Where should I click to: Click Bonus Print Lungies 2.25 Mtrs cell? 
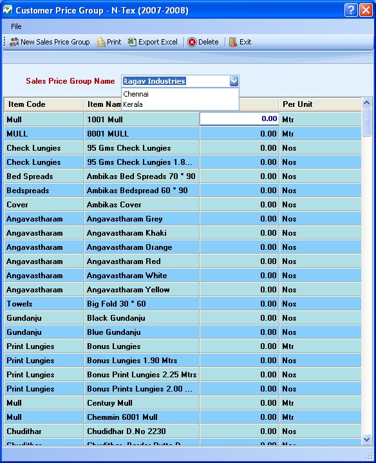click(142, 375)
